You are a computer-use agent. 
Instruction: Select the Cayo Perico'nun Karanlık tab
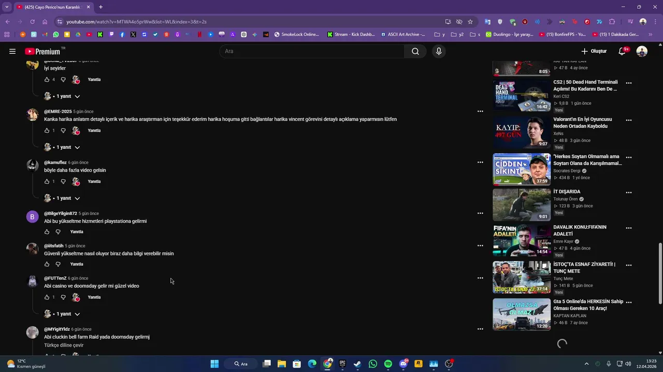(53, 7)
